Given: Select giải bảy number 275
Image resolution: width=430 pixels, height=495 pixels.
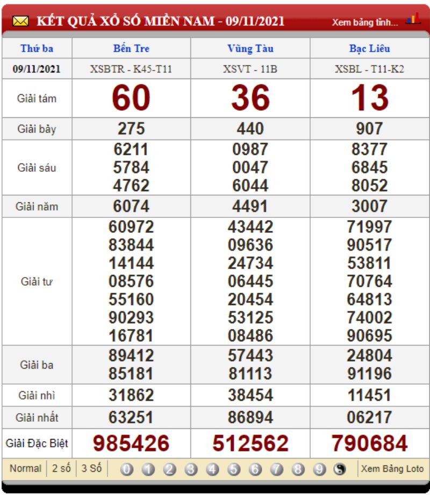Looking at the screenshot, I should [131, 129].
